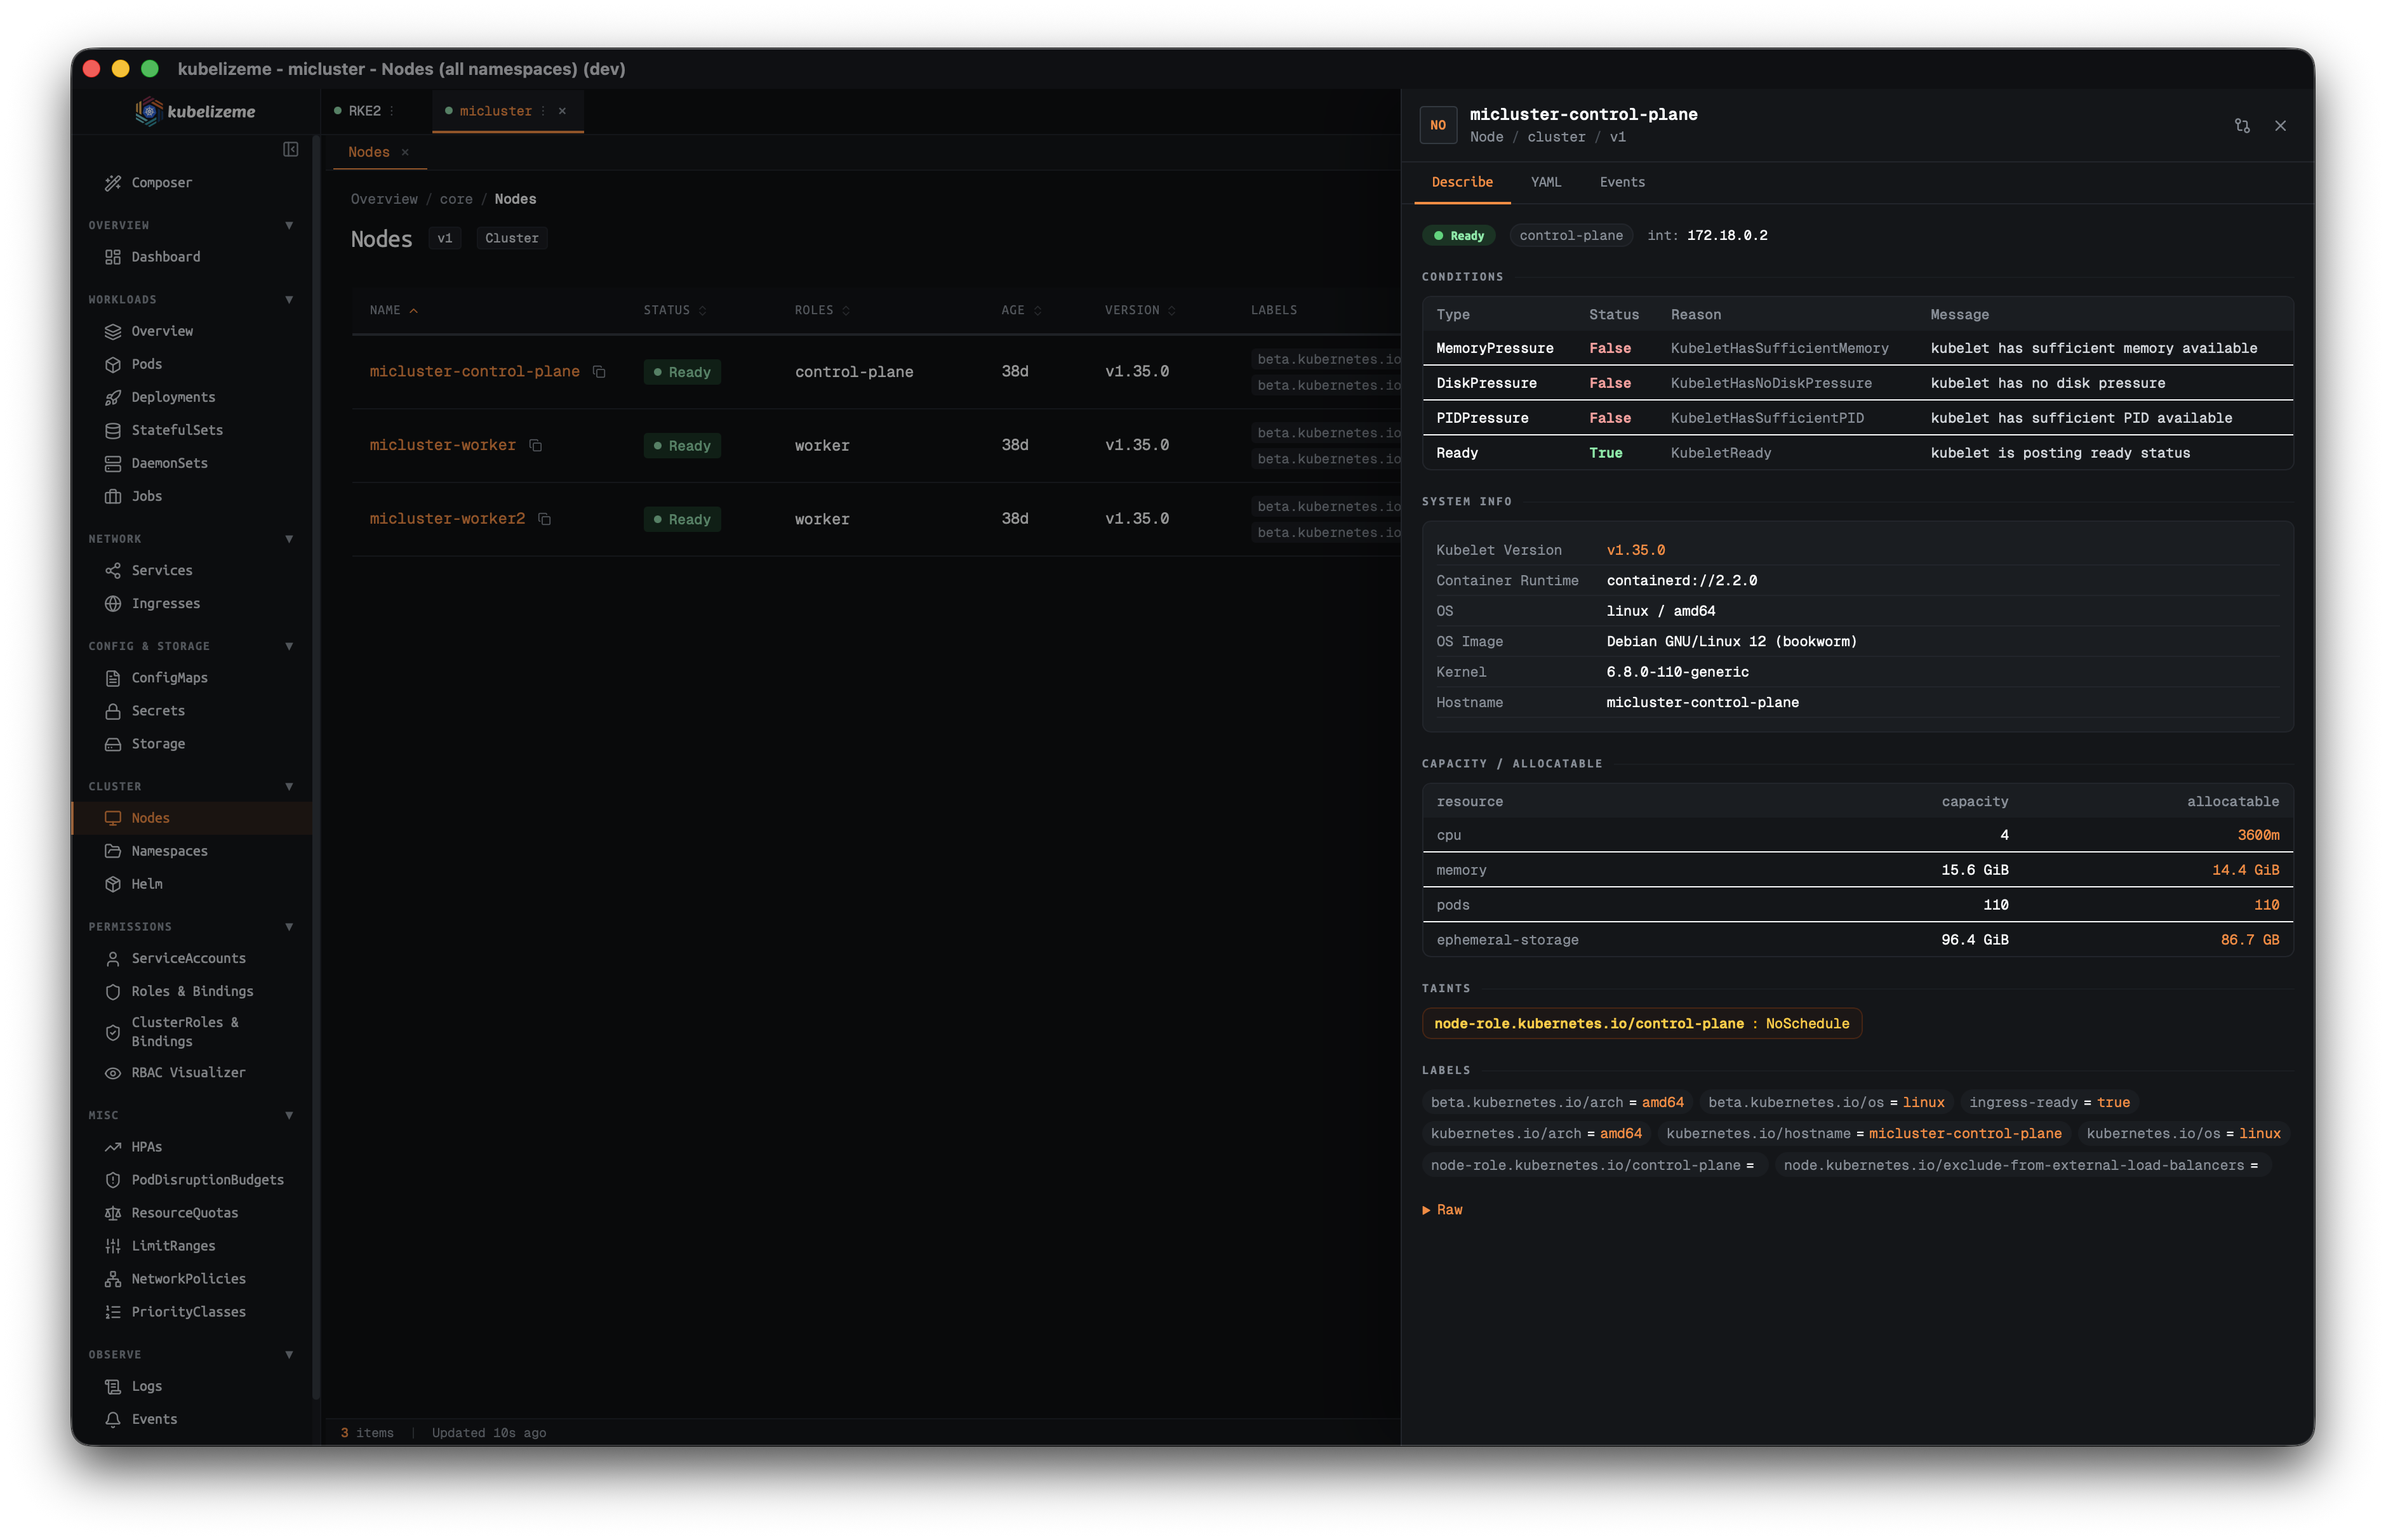Collapse the MISC sidebar section

point(289,1115)
